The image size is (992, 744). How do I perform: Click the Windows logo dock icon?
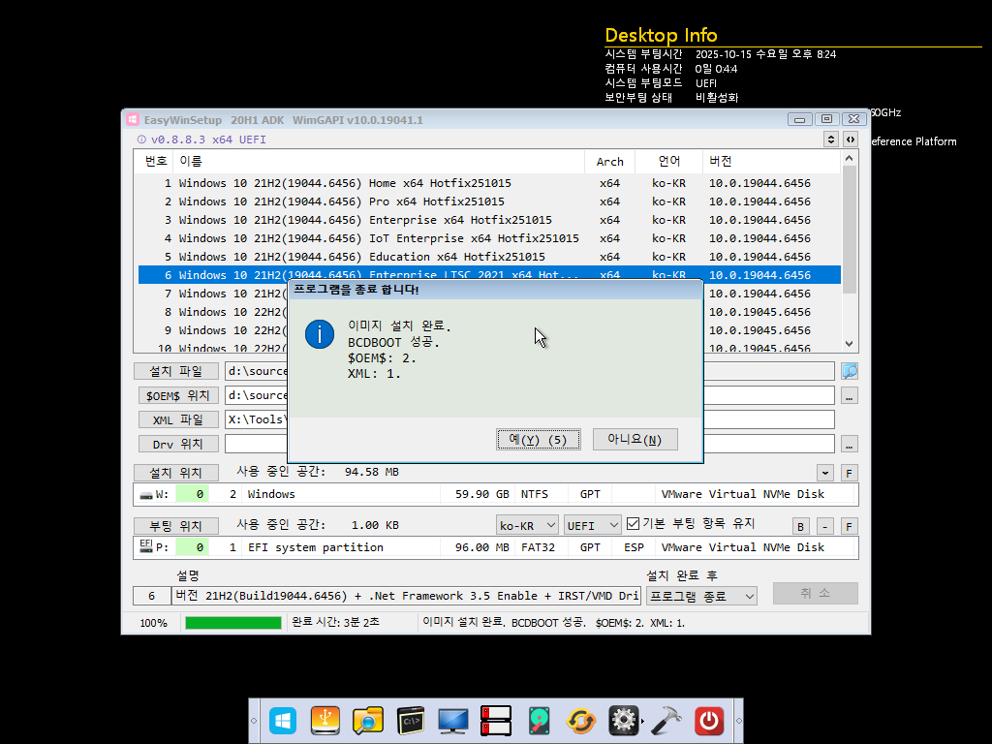click(282, 721)
